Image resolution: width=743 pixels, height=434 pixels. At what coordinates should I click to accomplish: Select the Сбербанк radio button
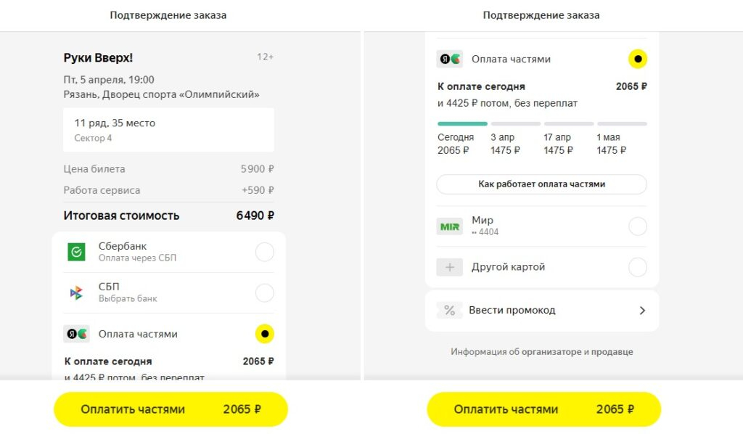(x=265, y=252)
